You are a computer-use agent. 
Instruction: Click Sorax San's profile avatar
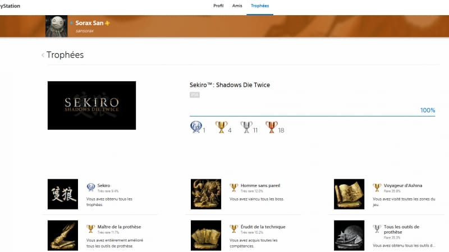tap(57, 26)
